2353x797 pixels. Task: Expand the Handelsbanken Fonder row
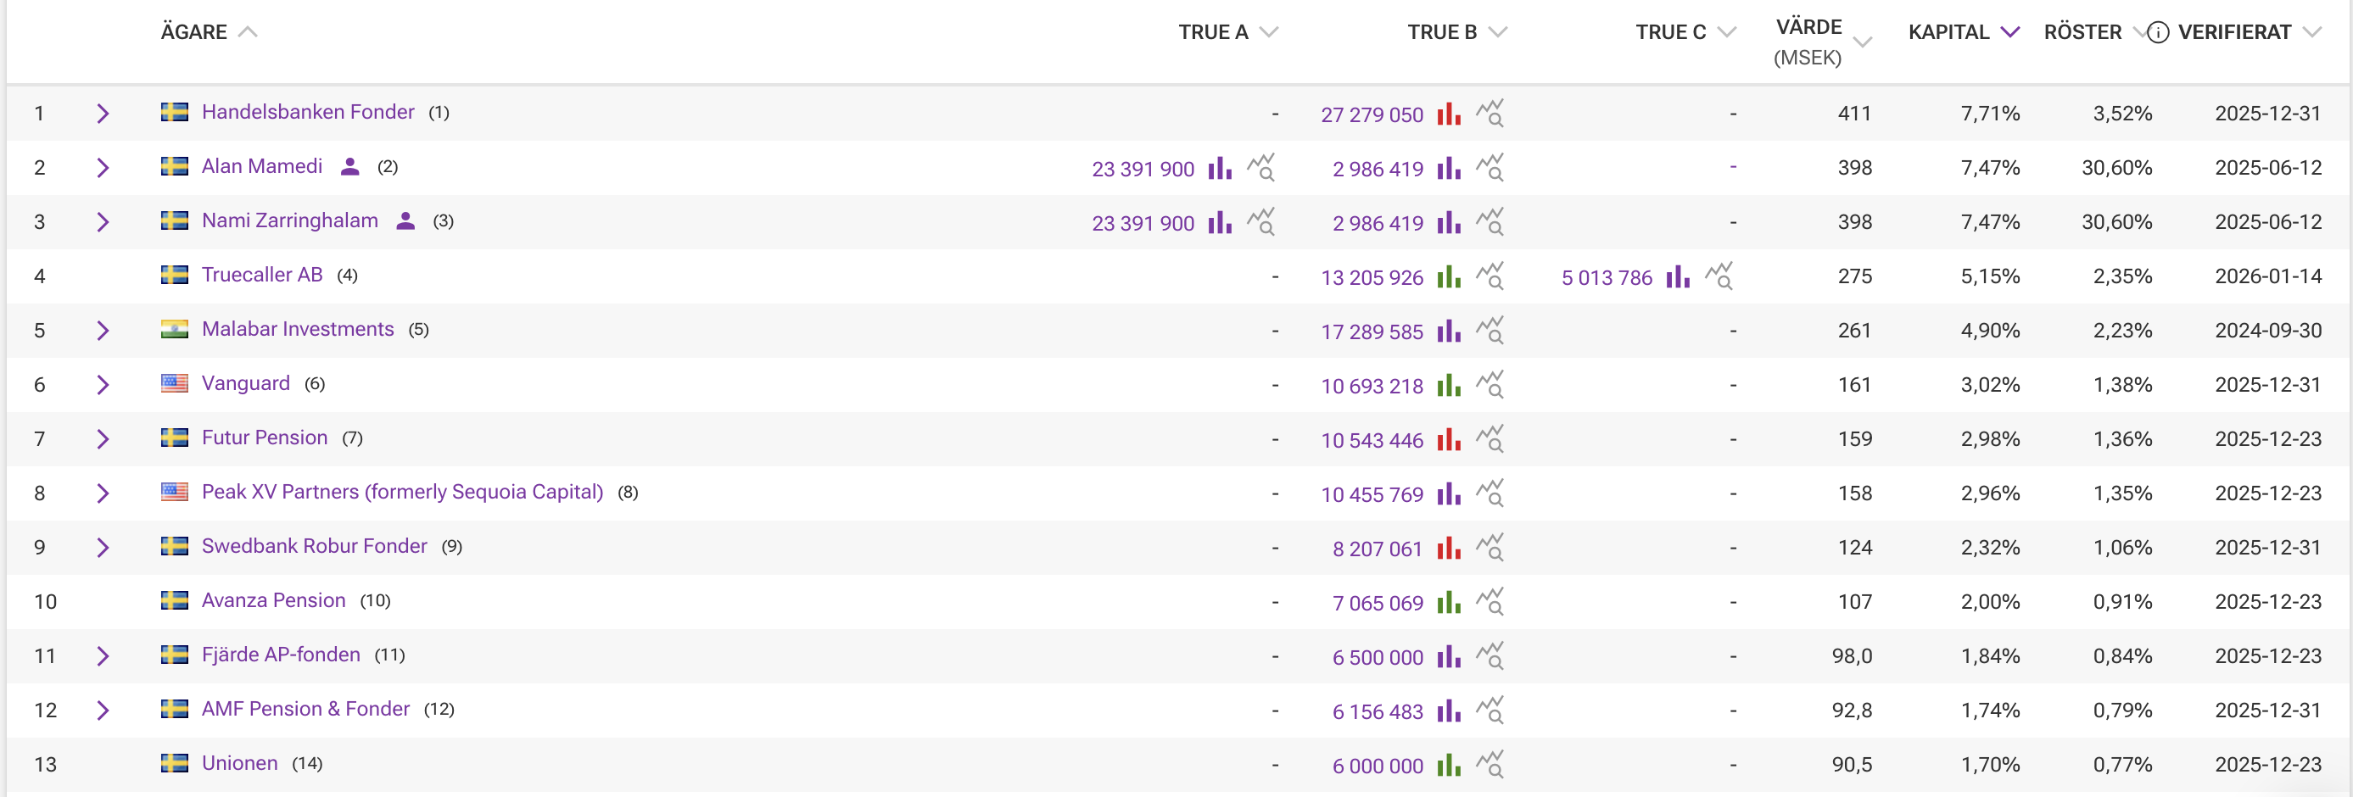point(103,114)
